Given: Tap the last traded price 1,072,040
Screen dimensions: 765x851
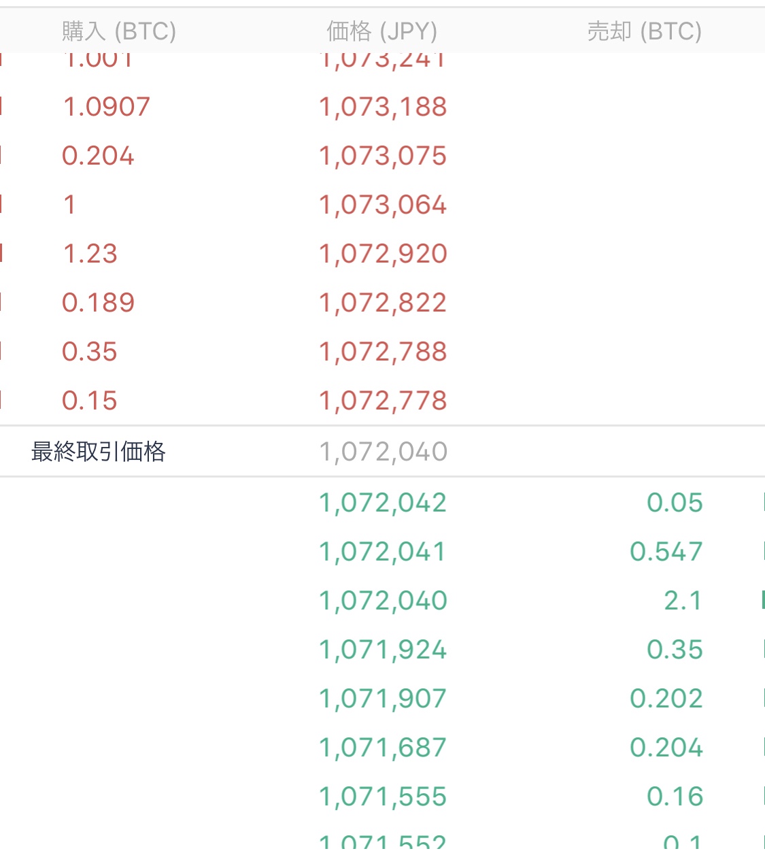Looking at the screenshot, I should (384, 452).
